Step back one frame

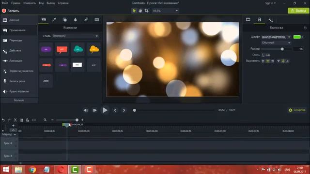[x=86, y=110]
